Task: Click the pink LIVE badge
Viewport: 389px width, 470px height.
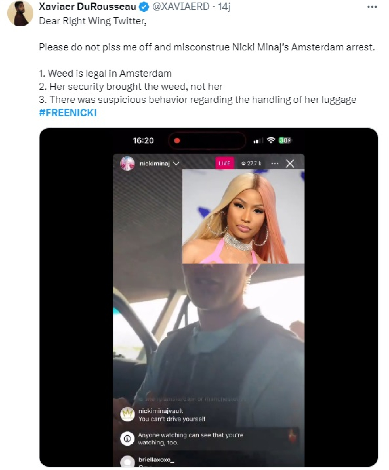Action: point(224,163)
